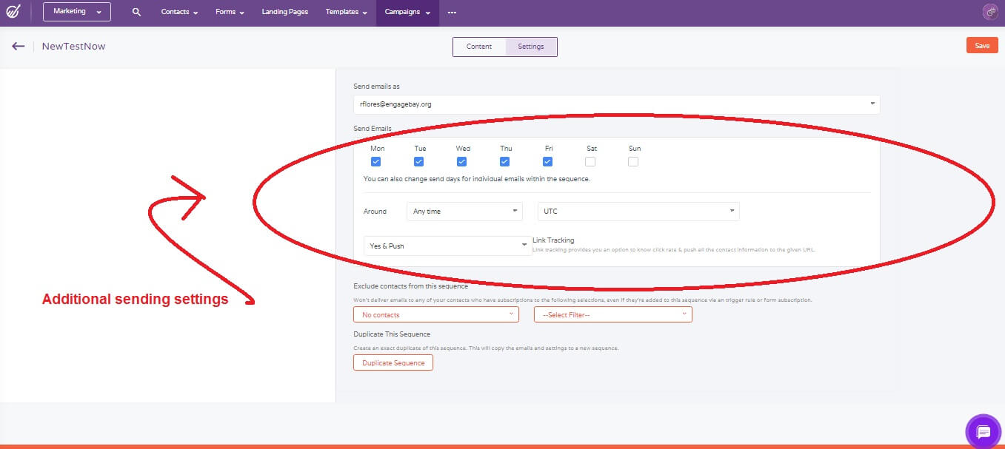
Task: Open the search icon in the navbar
Action: click(x=135, y=12)
